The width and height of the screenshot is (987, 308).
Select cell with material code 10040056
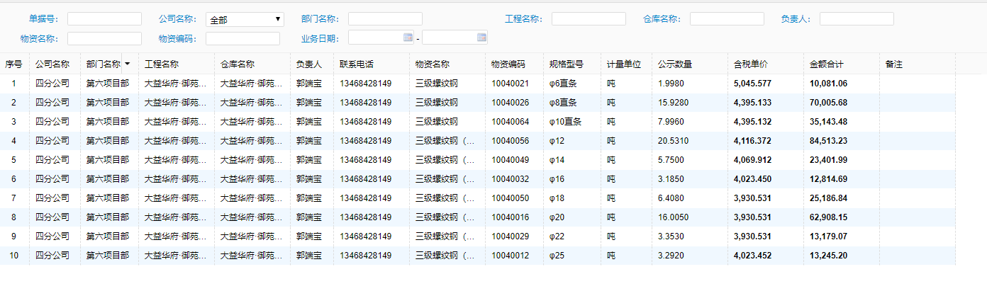click(514, 141)
